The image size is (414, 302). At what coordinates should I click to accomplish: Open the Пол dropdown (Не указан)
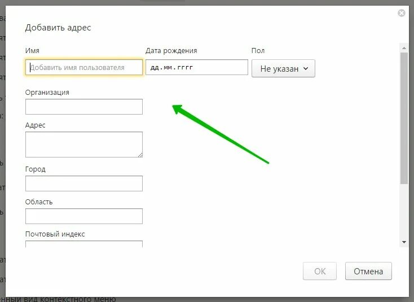pyautogui.click(x=283, y=68)
